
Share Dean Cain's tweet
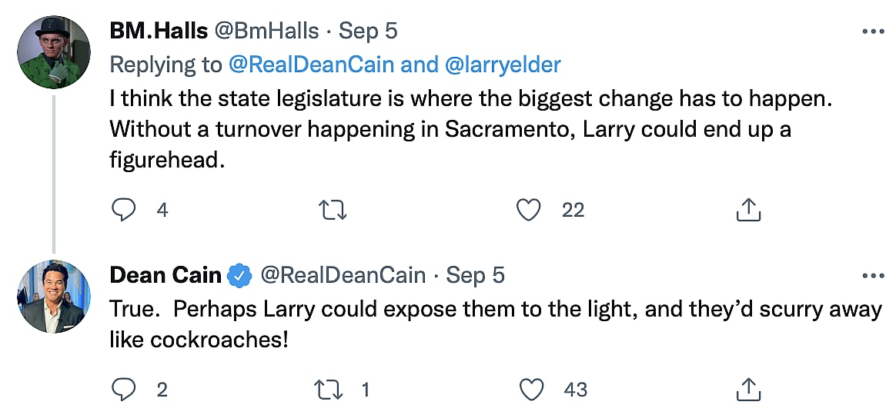pos(749,390)
